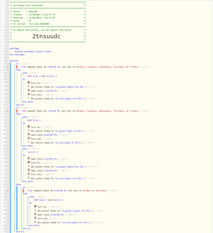Click the Set piston state icon on line 54
213x233 pixels.
pyautogui.click(x=28, y=178)
